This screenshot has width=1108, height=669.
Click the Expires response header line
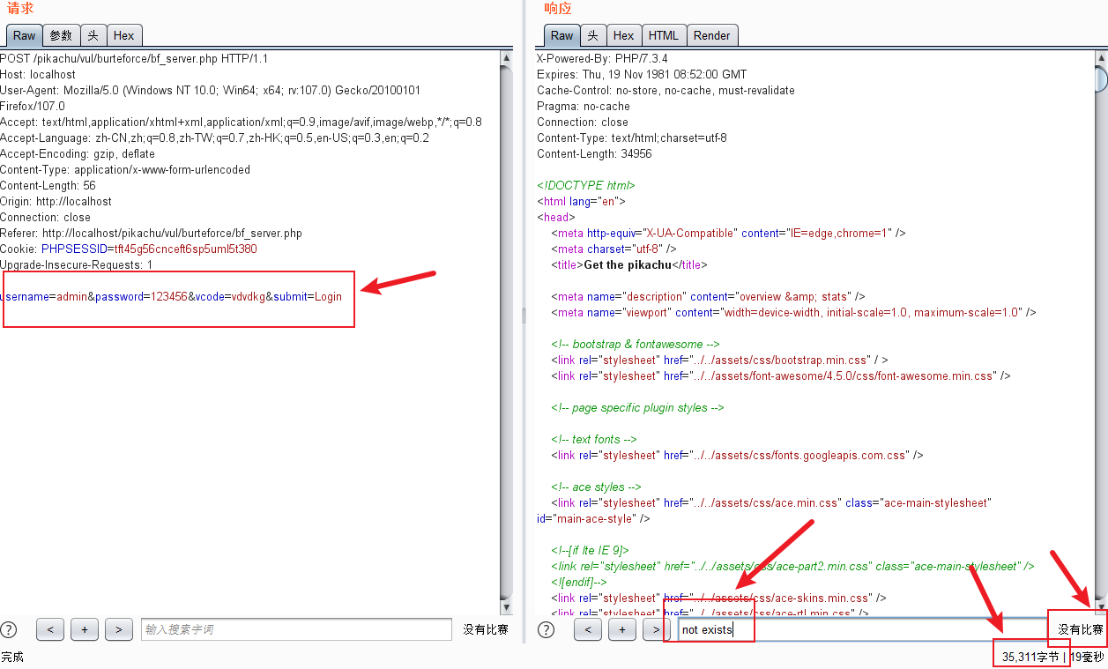[x=642, y=75]
